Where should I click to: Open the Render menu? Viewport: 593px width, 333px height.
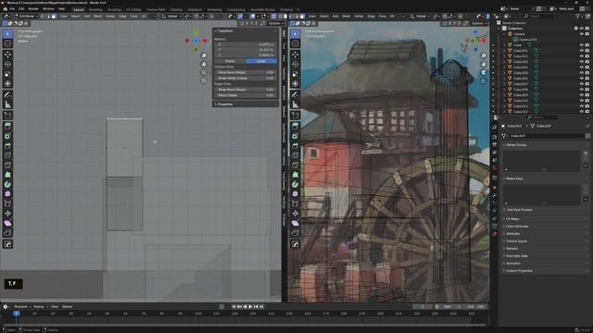click(33, 8)
